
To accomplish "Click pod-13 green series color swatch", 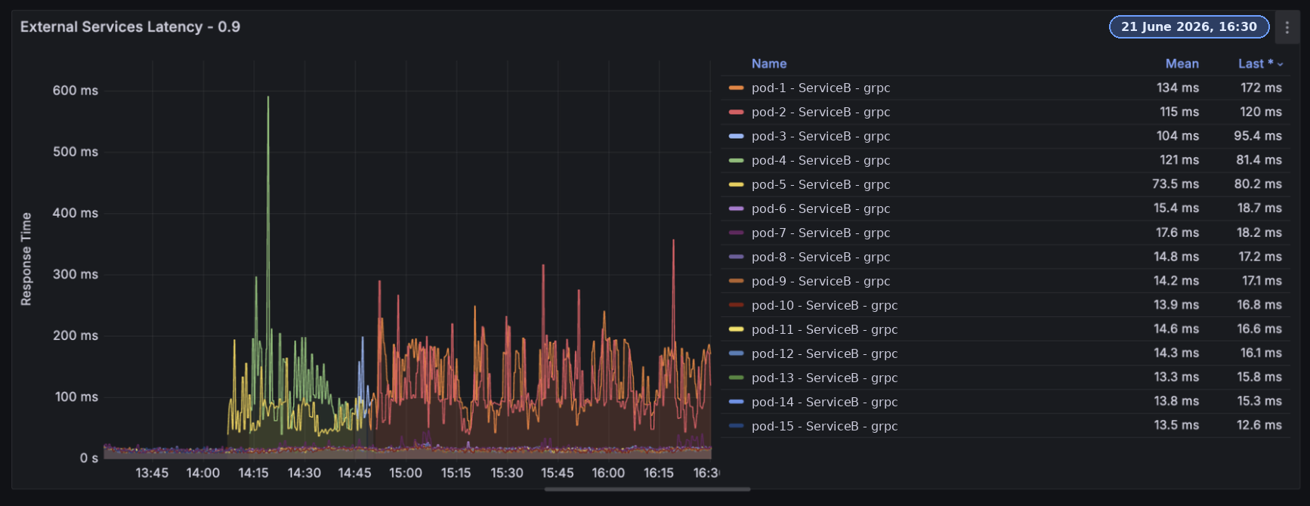I will tap(736, 378).
